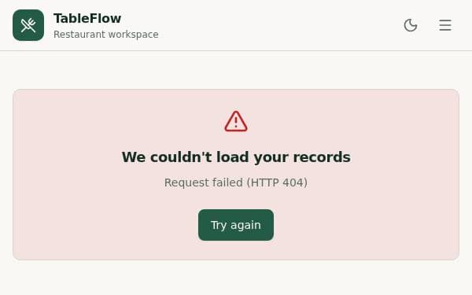Click the Request failed HTTP 404 message

pyautogui.click(x=236, y=183)
